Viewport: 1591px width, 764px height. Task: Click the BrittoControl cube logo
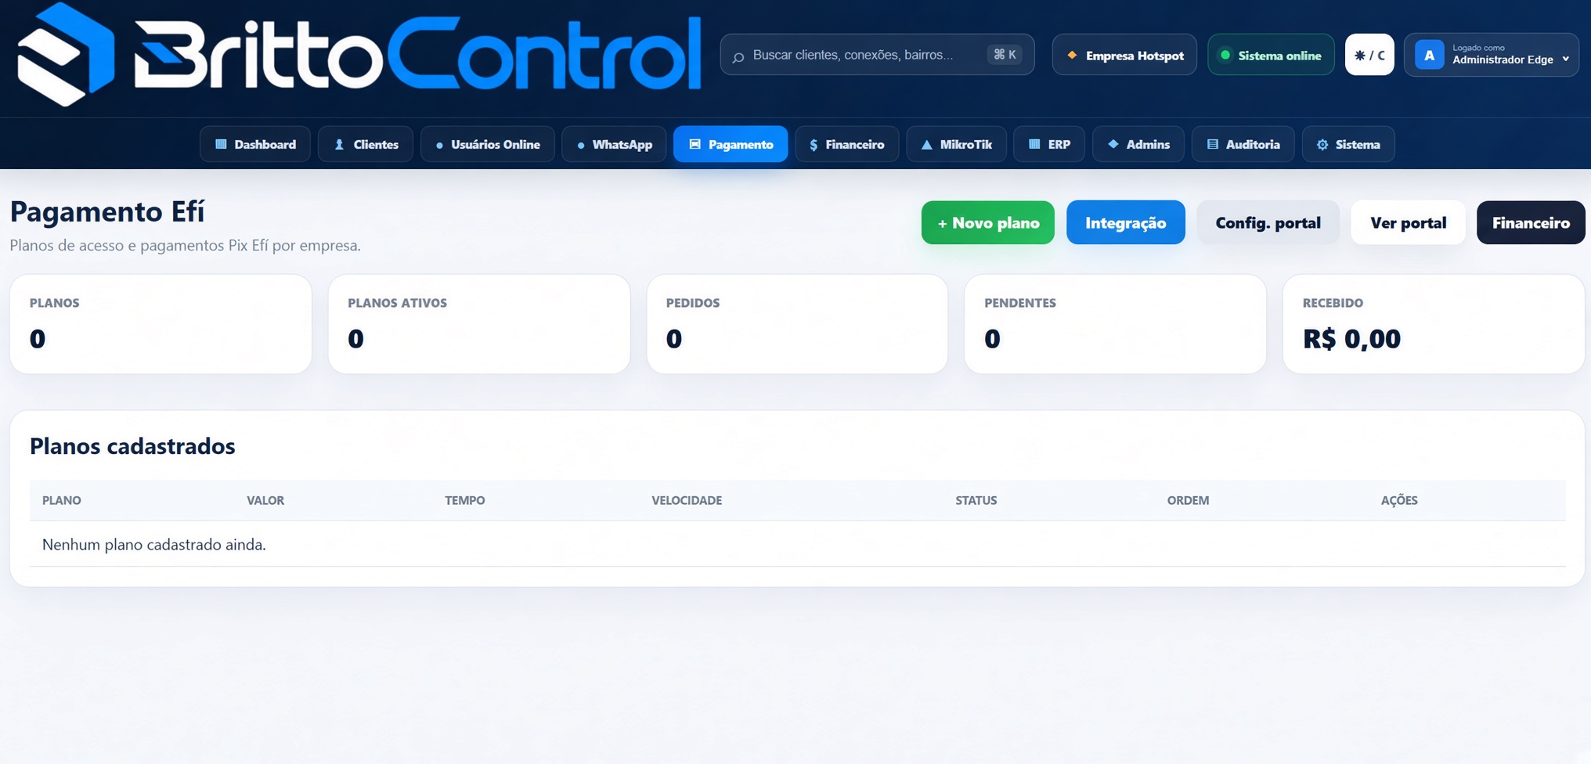click(x=66, y=54)
